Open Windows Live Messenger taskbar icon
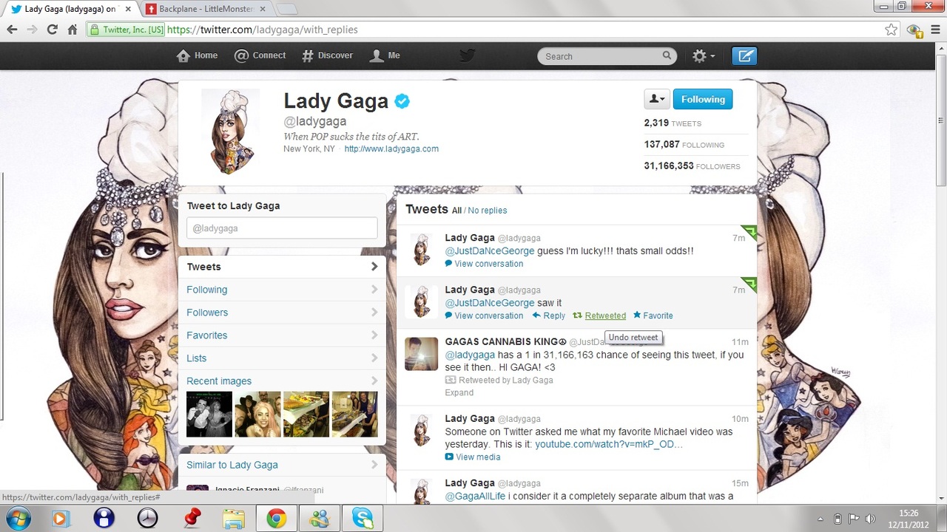Viewport: 947px width, 532px height. pyautogui.click(x=320, y=518)
